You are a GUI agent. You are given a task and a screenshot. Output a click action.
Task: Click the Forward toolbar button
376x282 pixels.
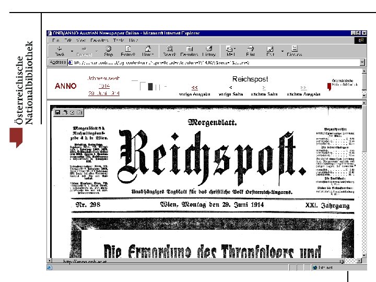pos(84,51)
